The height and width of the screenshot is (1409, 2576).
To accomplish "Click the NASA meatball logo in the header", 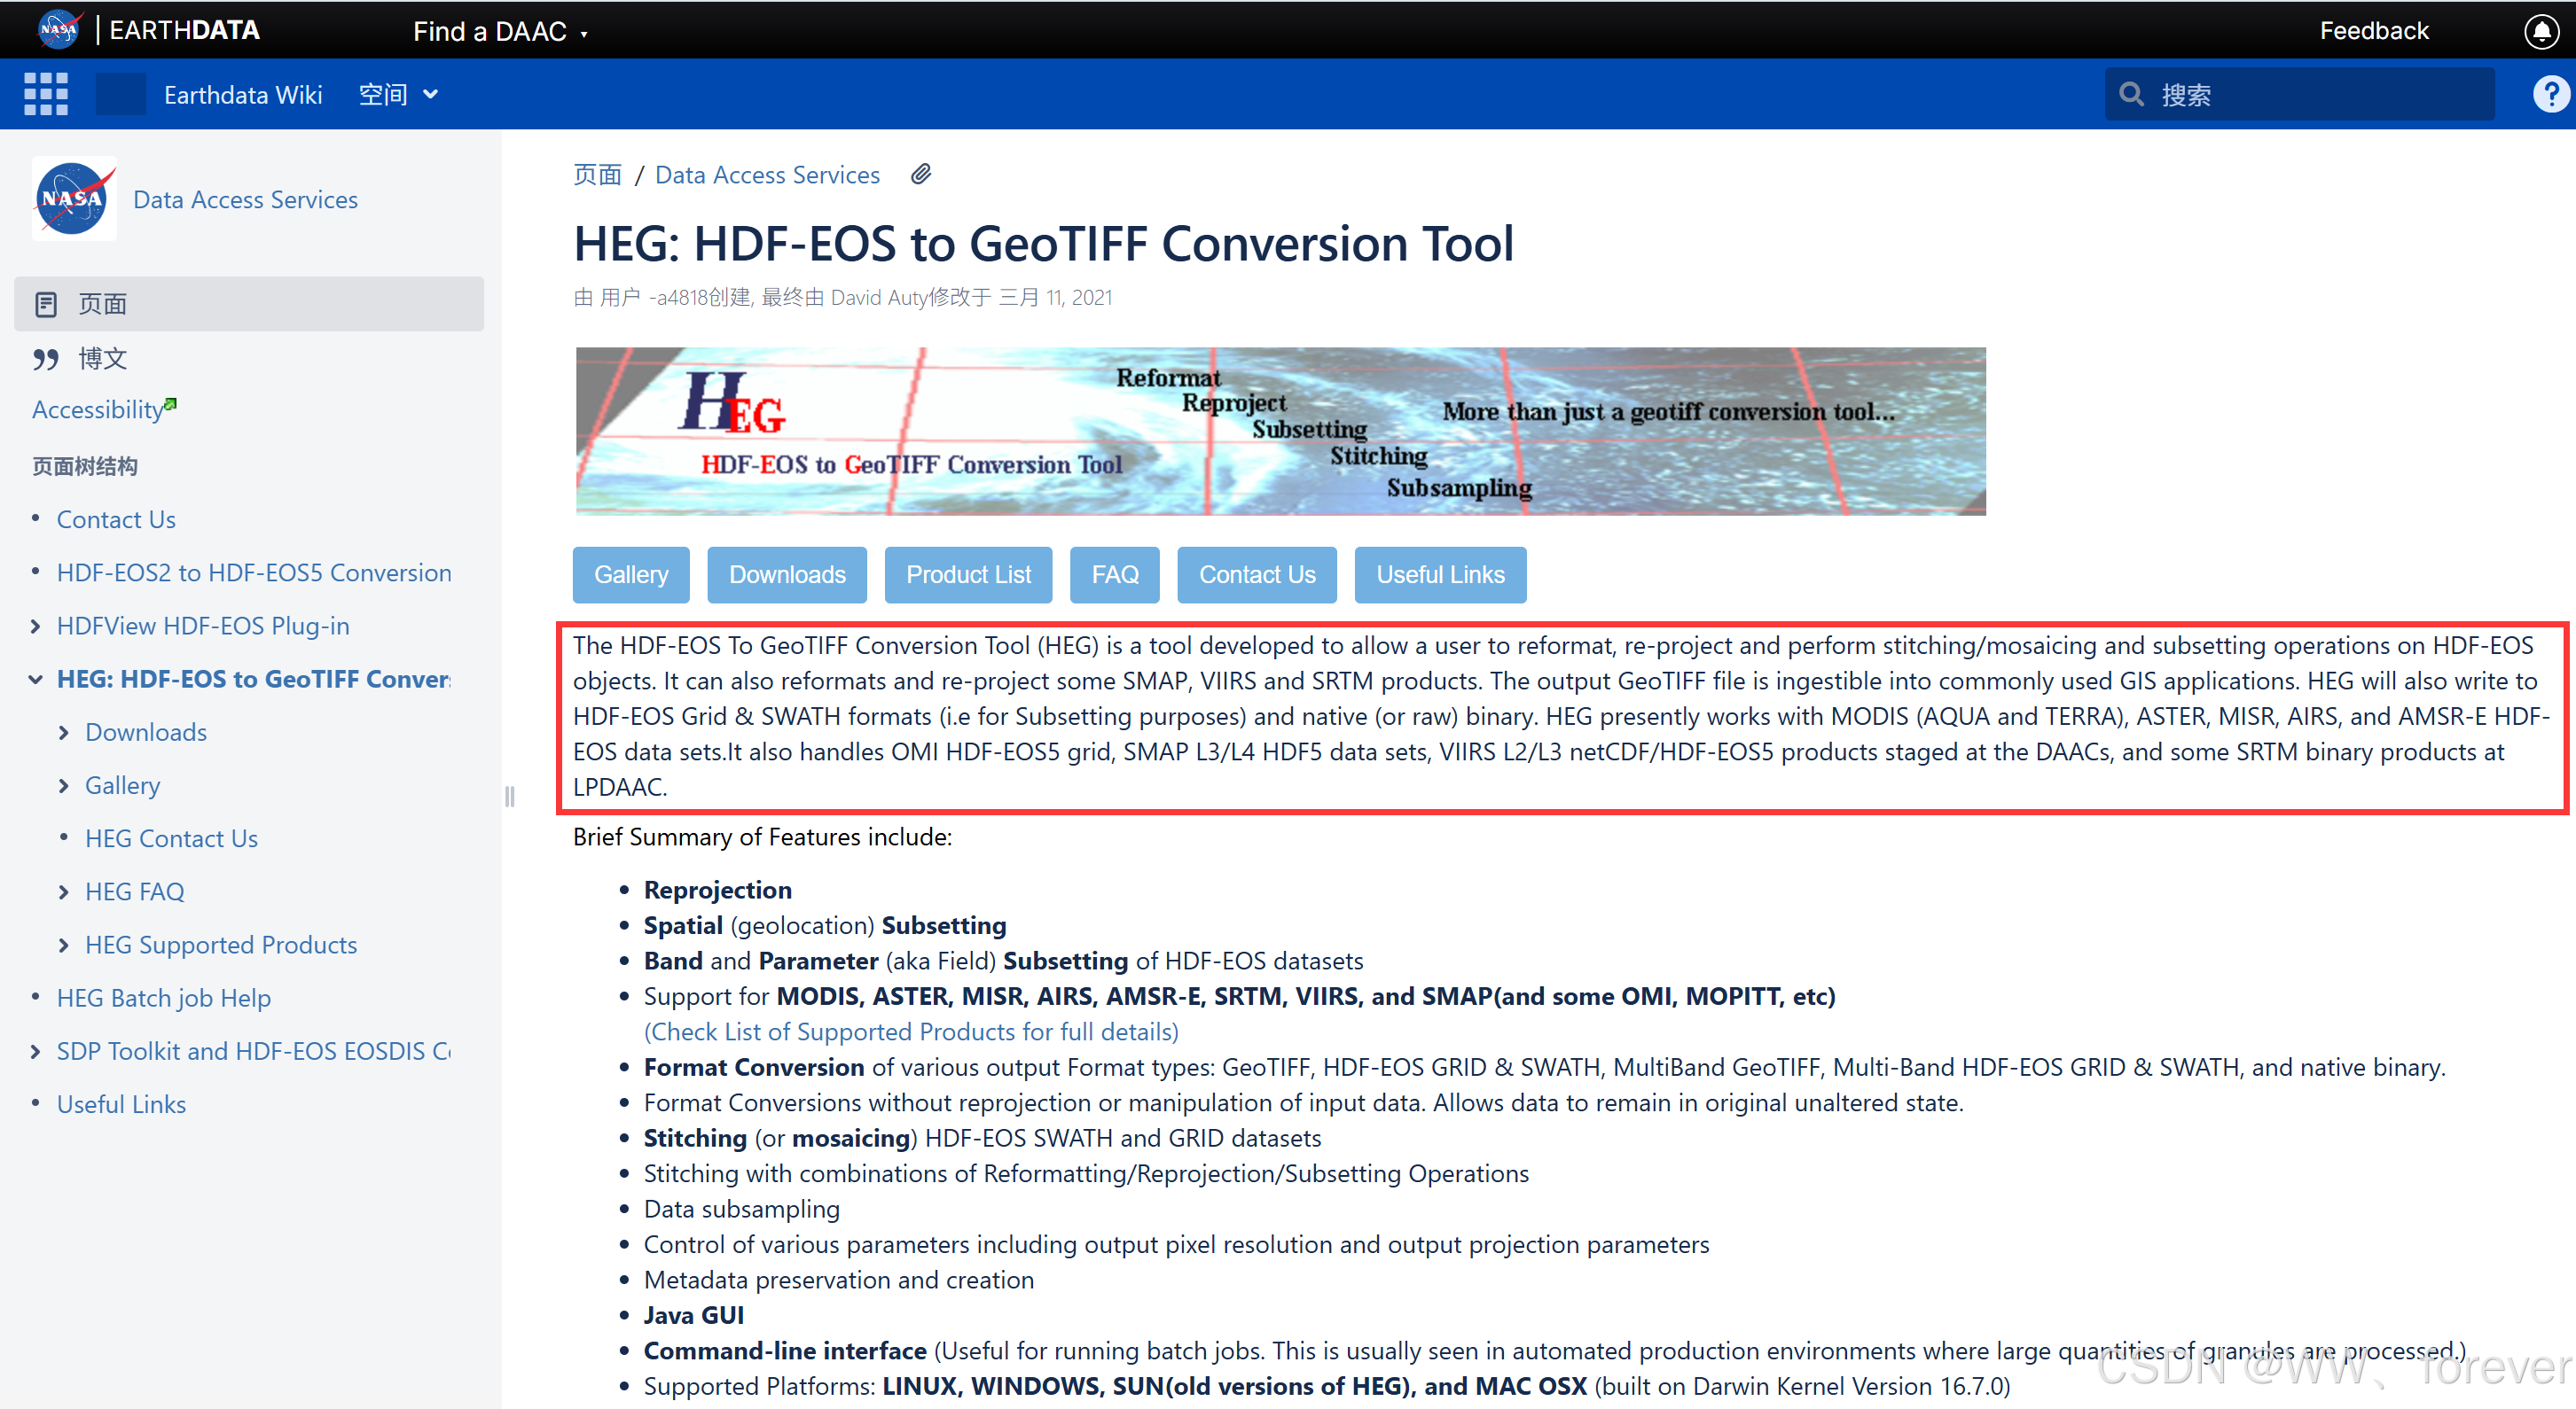I will tap(58, 29).
